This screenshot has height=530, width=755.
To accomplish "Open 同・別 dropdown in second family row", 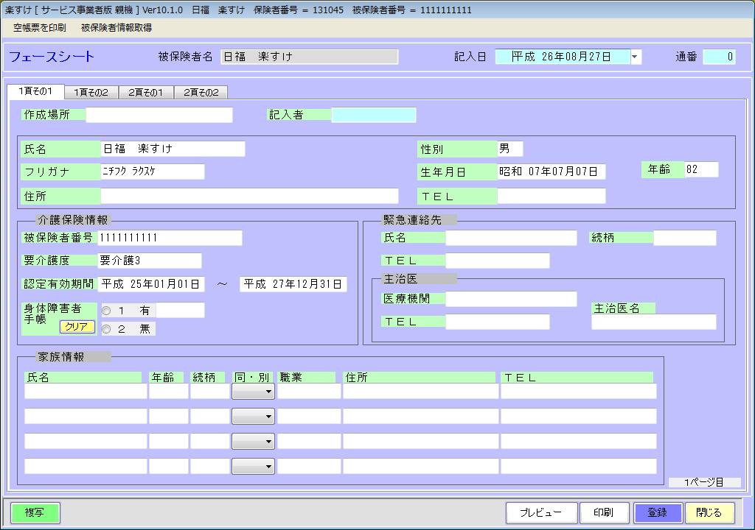I will pyautogui.click(x=254, y=417).
